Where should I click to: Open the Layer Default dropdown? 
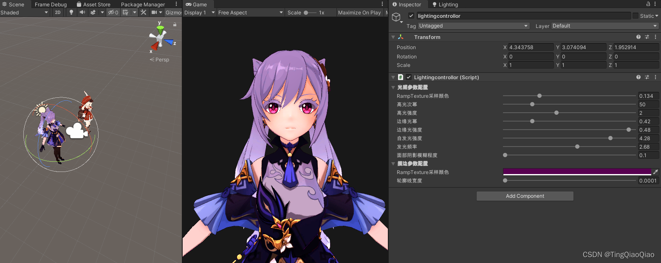(x=605, y=26)
